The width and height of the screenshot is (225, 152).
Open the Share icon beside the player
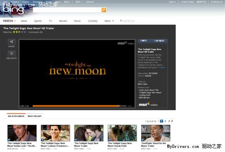pos(11,42)
